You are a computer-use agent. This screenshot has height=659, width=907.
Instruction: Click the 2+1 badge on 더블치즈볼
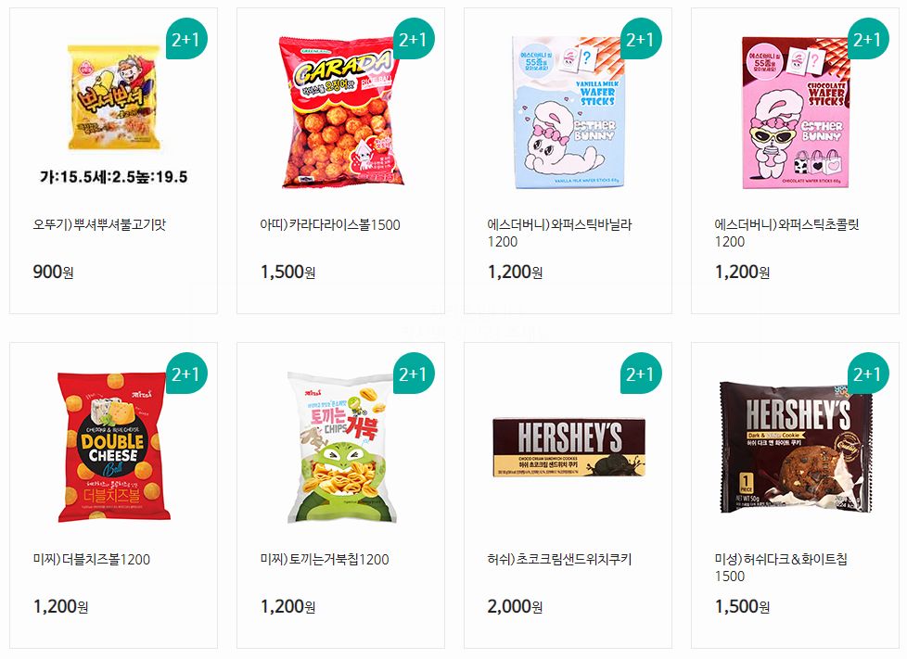click(186, 373)
